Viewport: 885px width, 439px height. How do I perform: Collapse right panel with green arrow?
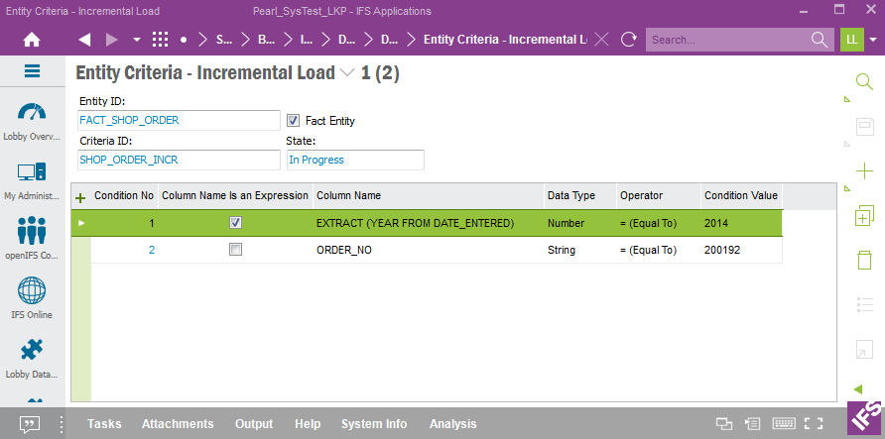pos(858,388)
